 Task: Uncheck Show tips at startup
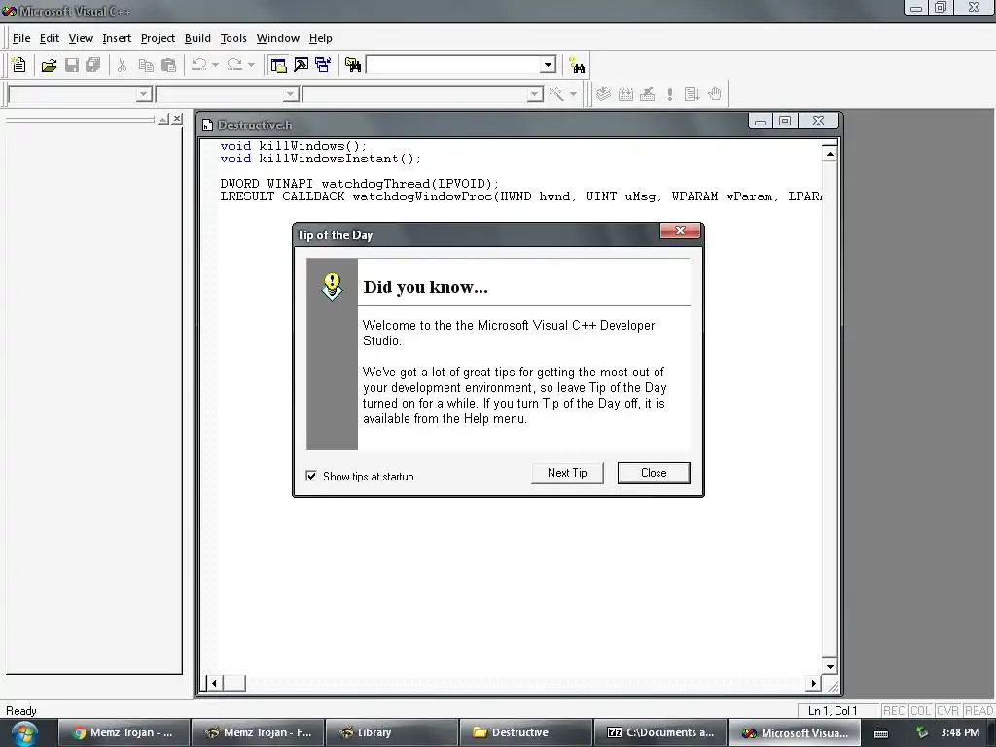coord(311,476)
